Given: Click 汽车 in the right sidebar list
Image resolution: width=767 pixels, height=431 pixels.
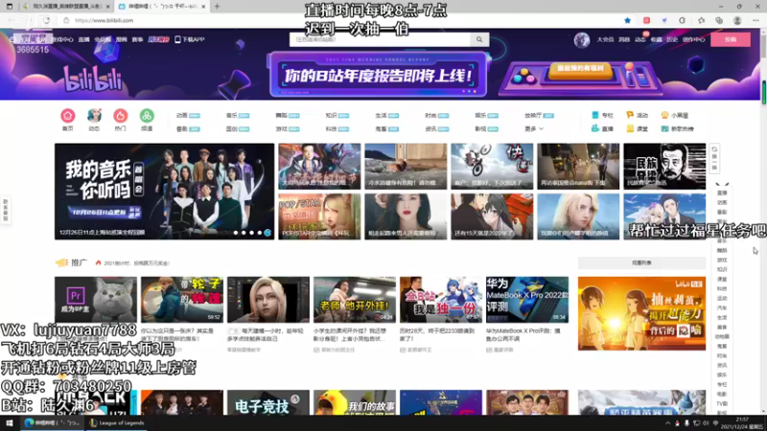Looking at the screenshot, I should point(722,307).
